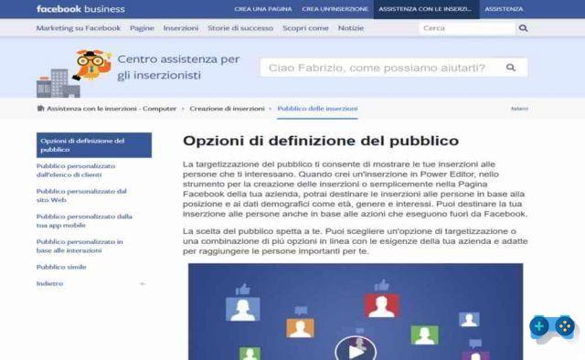Click the Centro assistenza per gli inserzionisti title

coord(178,67)
